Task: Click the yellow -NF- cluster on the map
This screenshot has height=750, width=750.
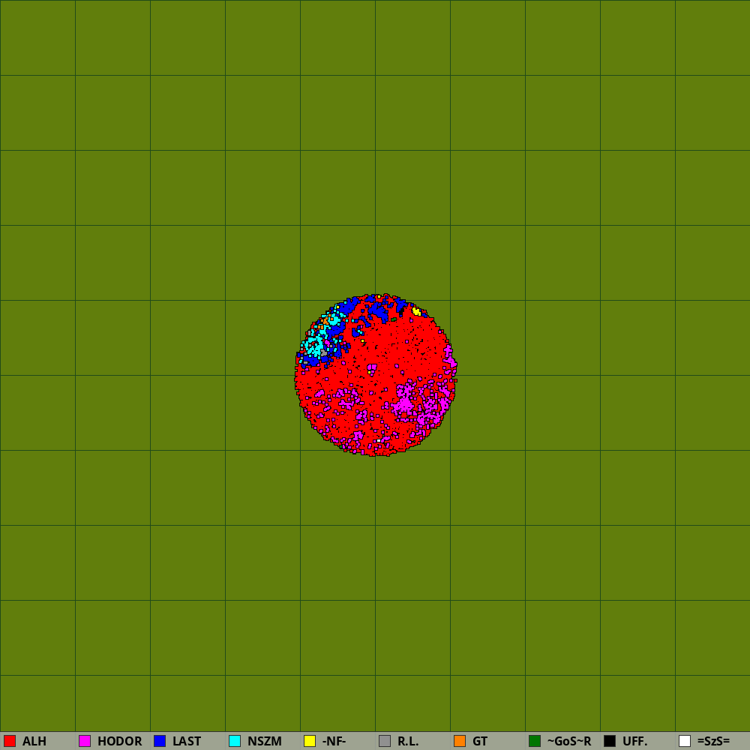Action: click(x=416, y=312)
